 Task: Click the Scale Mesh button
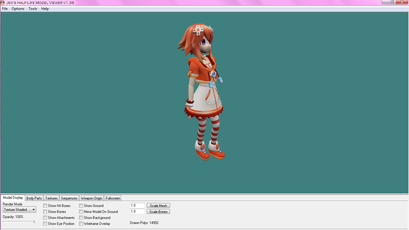click(158, 205)
